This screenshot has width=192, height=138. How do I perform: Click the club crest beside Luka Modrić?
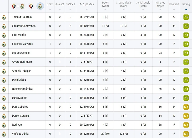coord(4,98)
